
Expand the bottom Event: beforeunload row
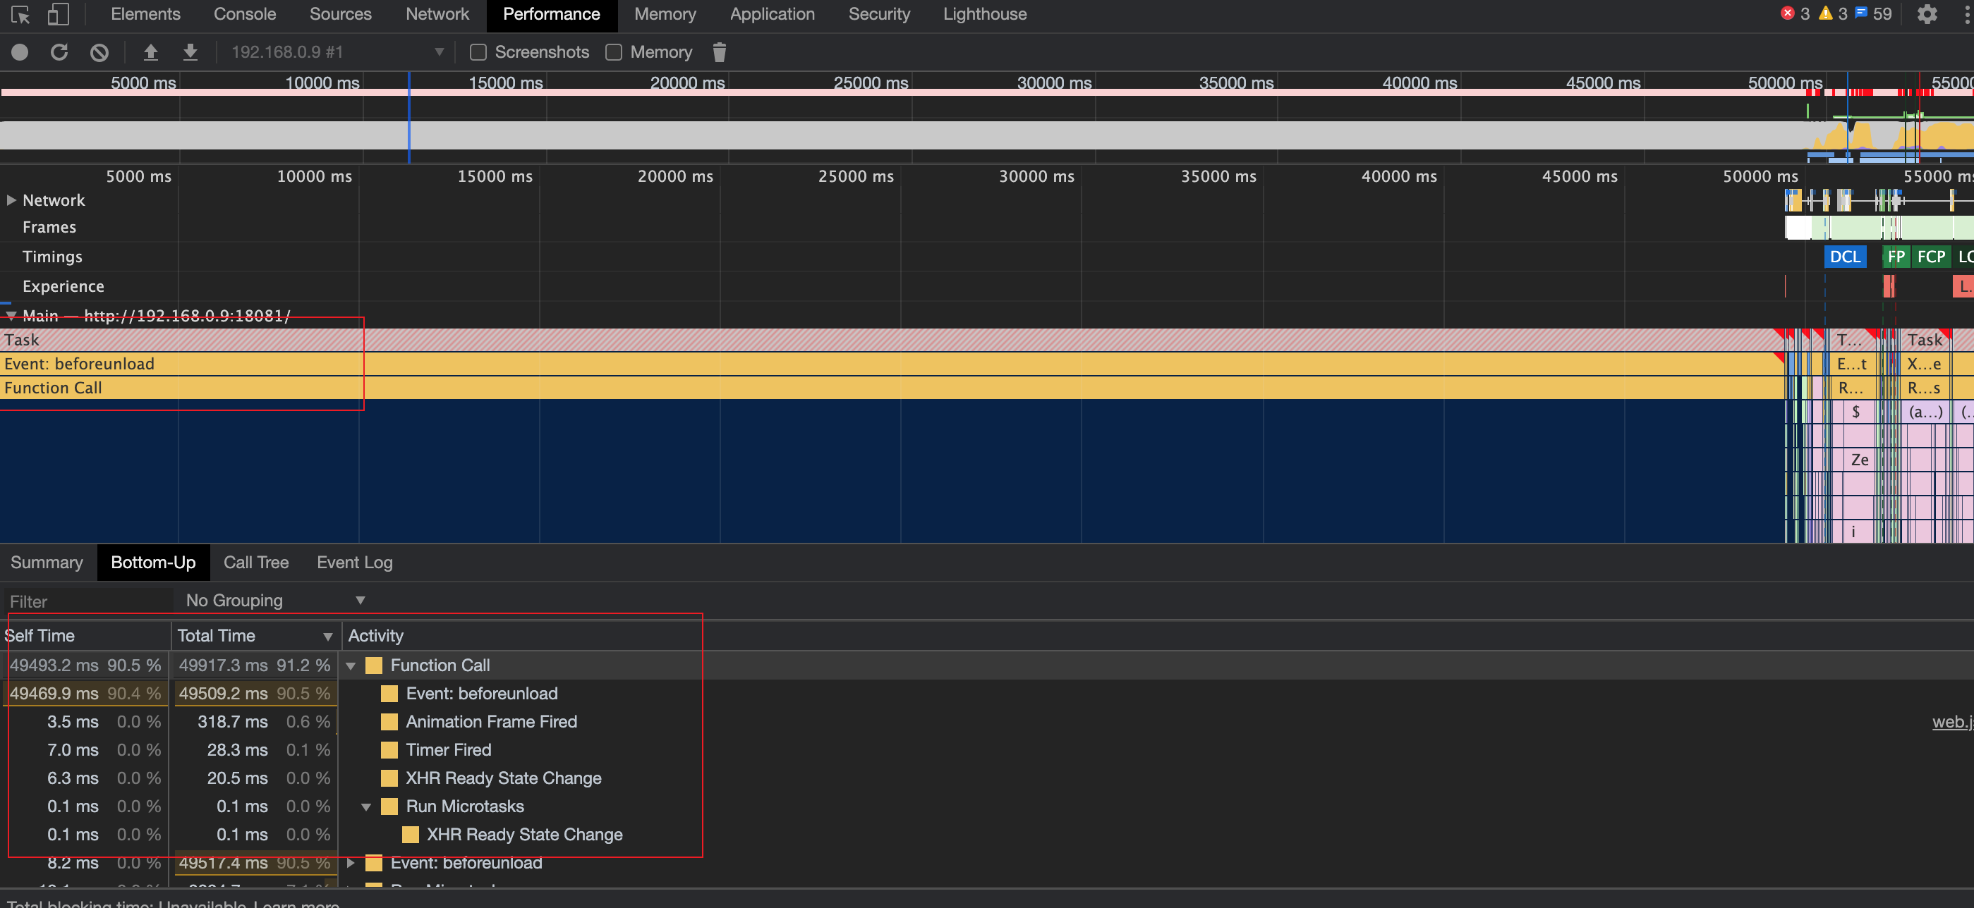(351, 863)
